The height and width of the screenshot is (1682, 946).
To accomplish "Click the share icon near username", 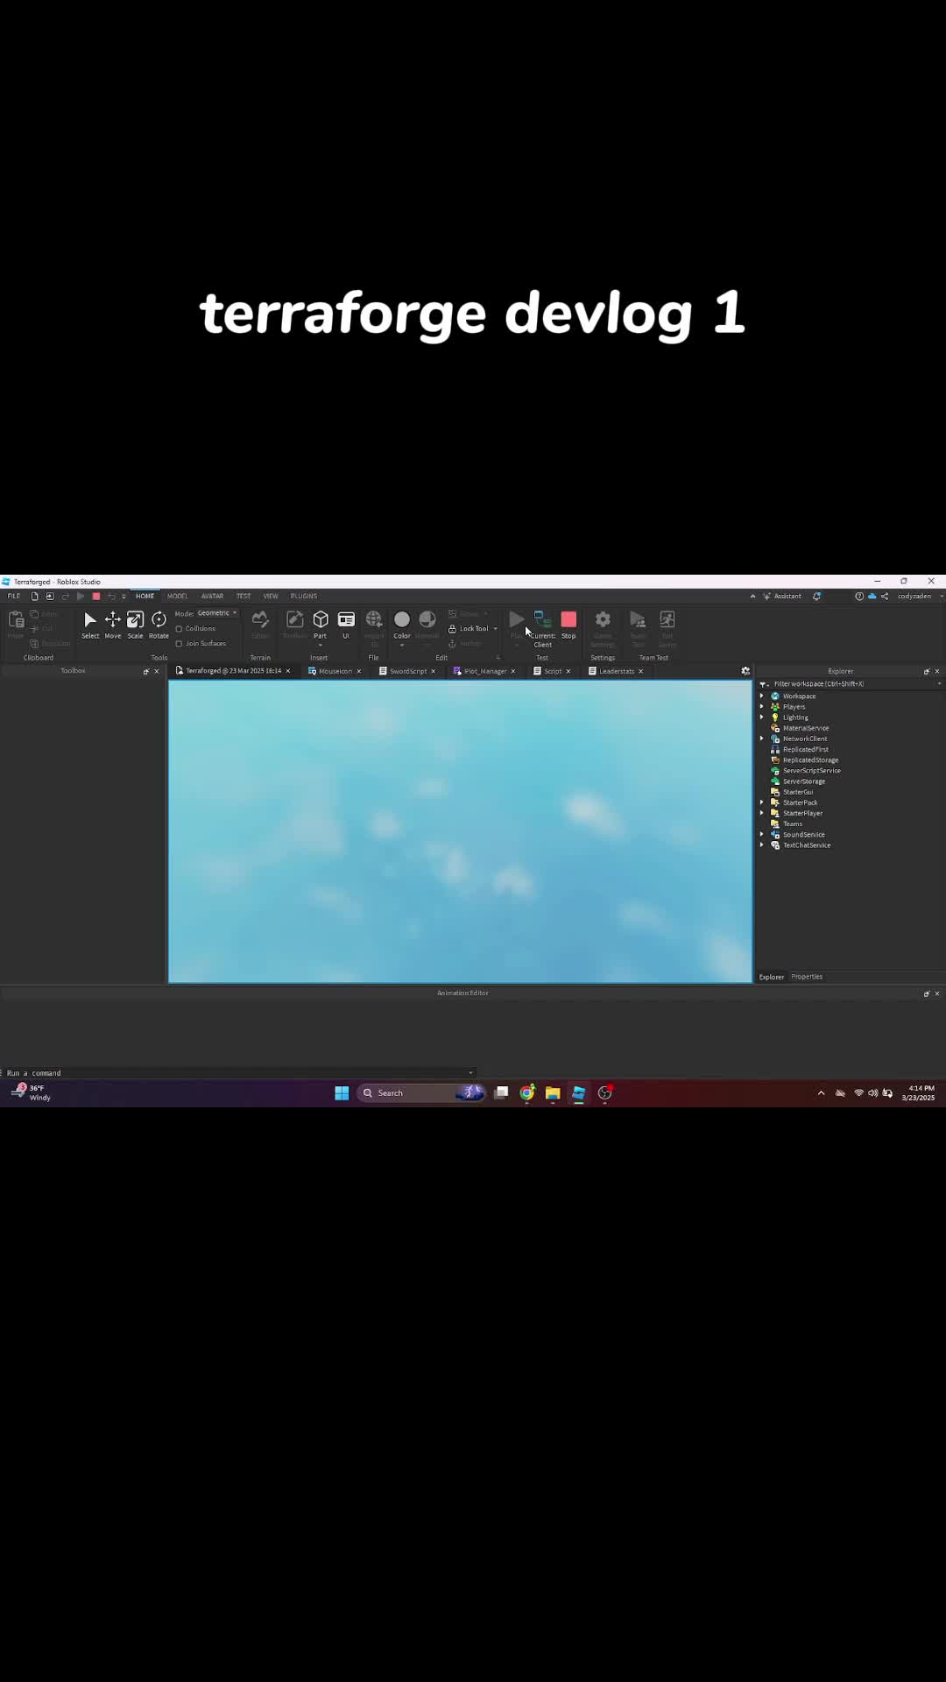I will (x=885, y=596).
